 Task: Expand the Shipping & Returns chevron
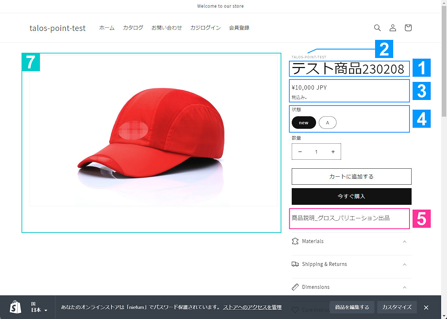tap(405, 265)
